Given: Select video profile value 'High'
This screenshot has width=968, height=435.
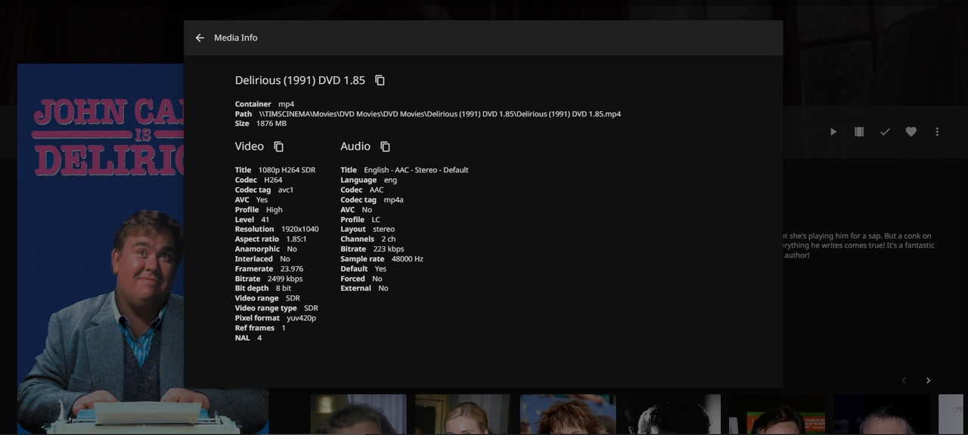Looking at the screenshot, I should pos(274,210).
